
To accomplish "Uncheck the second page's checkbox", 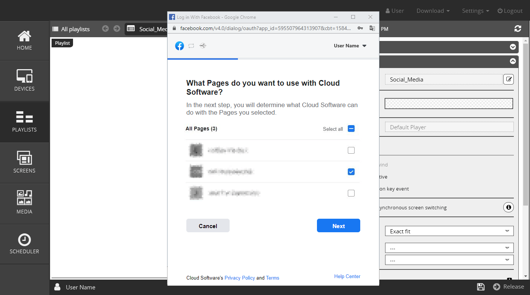I will (x=351, y=172).
